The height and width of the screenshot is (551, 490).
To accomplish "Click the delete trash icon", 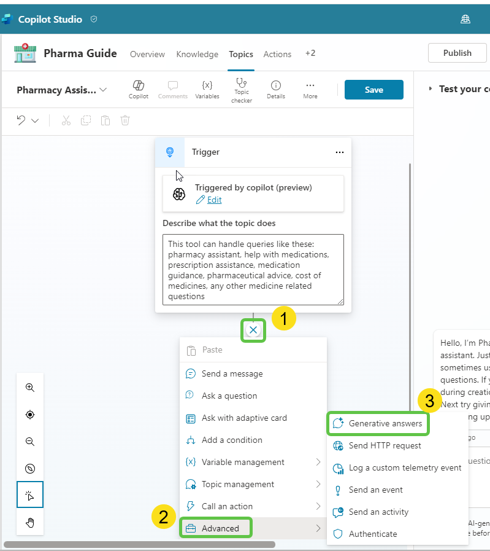I will tap(125, 120).
